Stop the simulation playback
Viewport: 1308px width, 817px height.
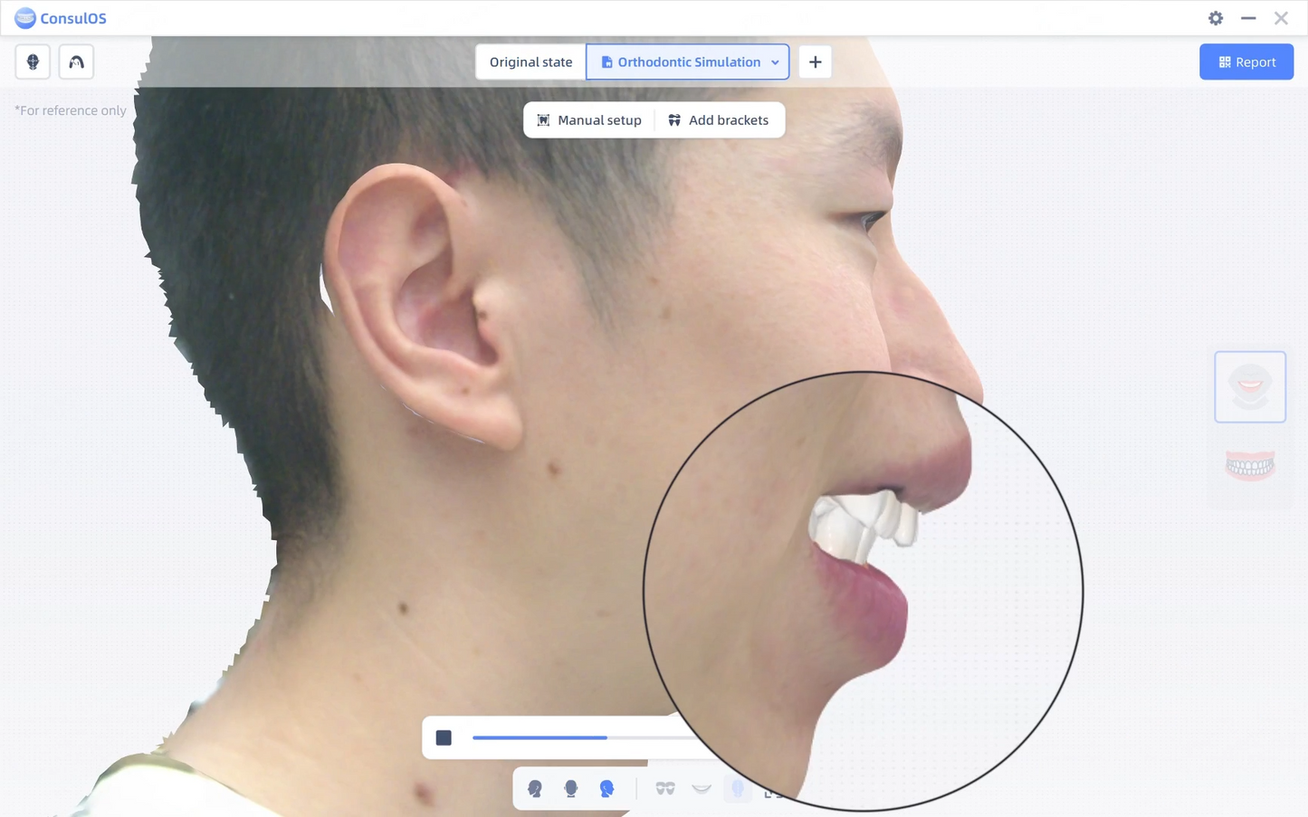(x=444, y=737)
